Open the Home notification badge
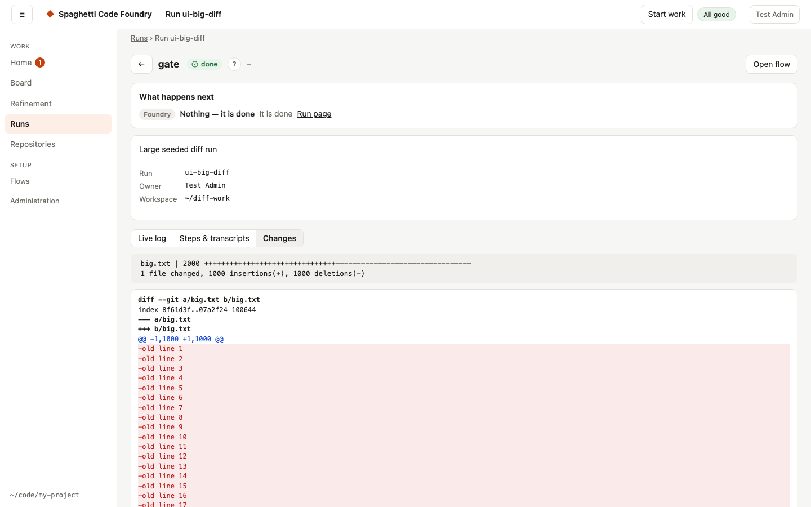The height and width of the screenshot is (507, 811). 40,63
